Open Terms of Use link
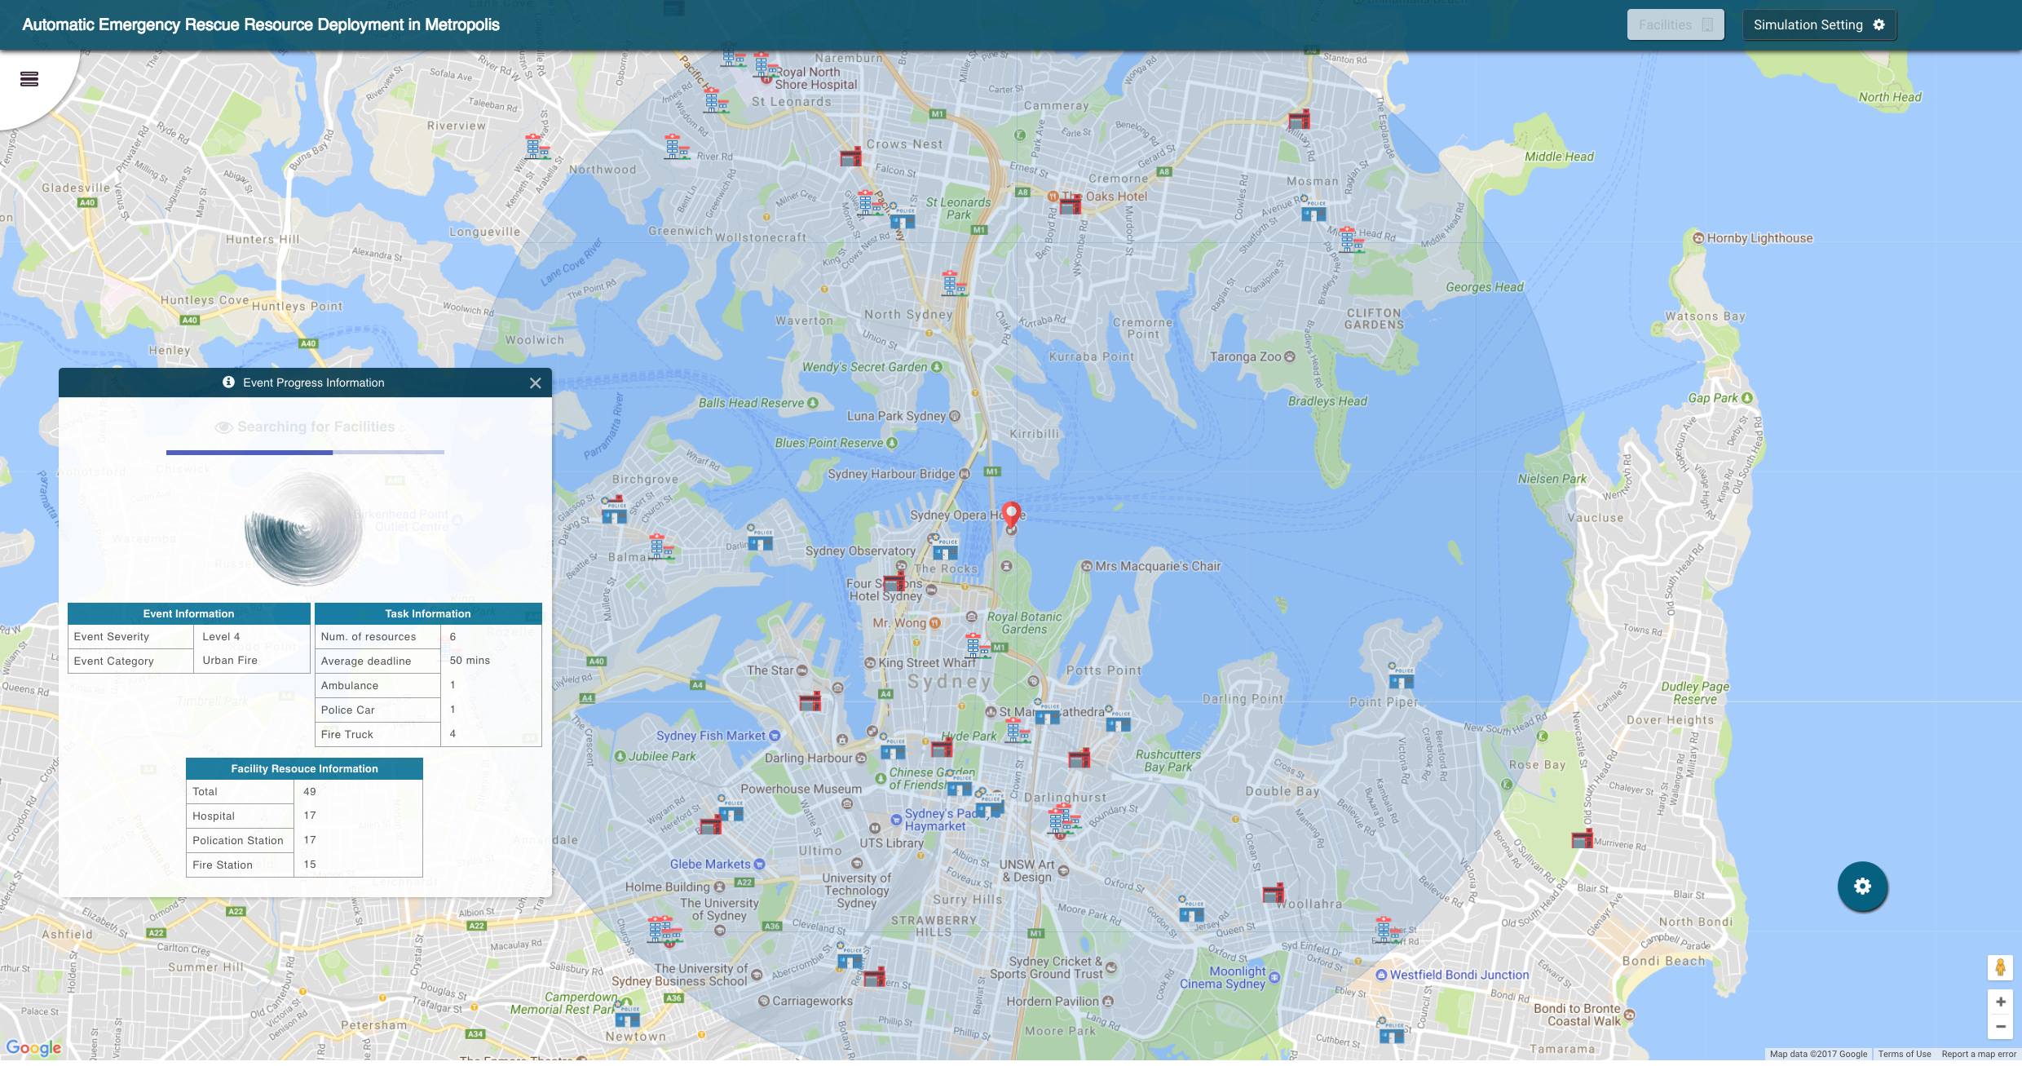Screen dimensions: 2022x1066 click(x=1904, y=1054)
